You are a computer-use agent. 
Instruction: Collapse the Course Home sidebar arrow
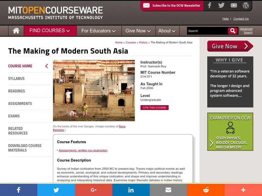click(x=47, y=66)
